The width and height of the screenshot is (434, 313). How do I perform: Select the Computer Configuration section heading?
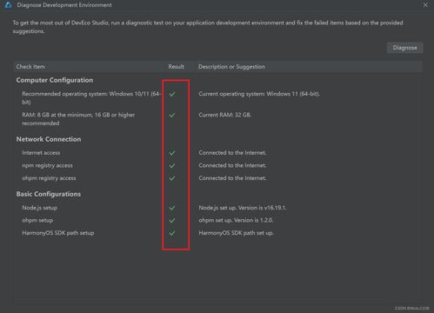coord(55,80)
